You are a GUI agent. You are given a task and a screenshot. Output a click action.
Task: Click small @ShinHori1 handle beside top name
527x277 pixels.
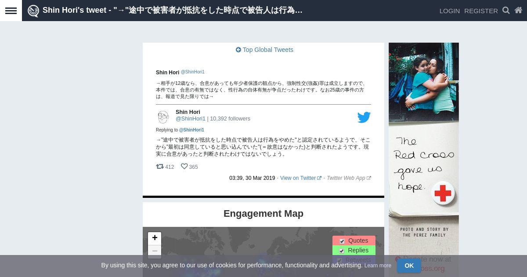click(x=193, y=72)
